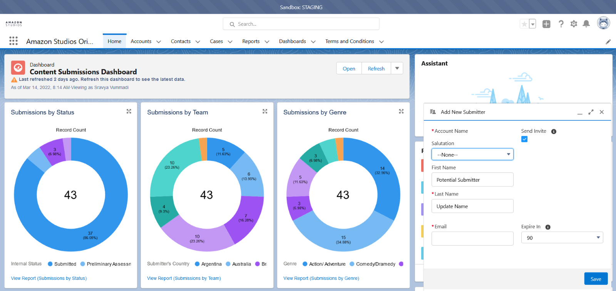Click the Content Submissions Dashboard title
This screenshot has width=616, height=291.
click(83, 72)
